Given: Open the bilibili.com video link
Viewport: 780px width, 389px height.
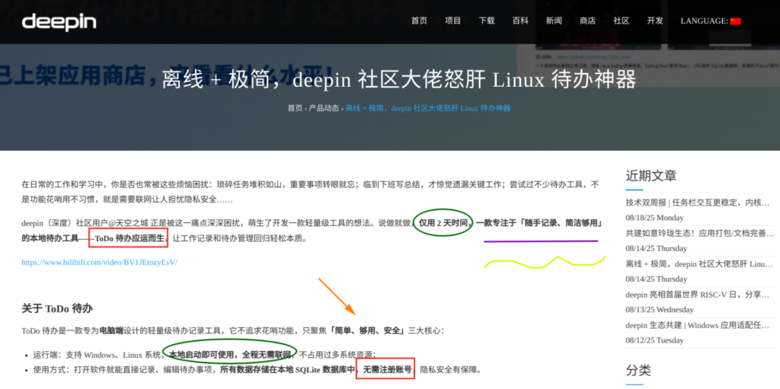Looking at the screenshot, I should [99, 262].
